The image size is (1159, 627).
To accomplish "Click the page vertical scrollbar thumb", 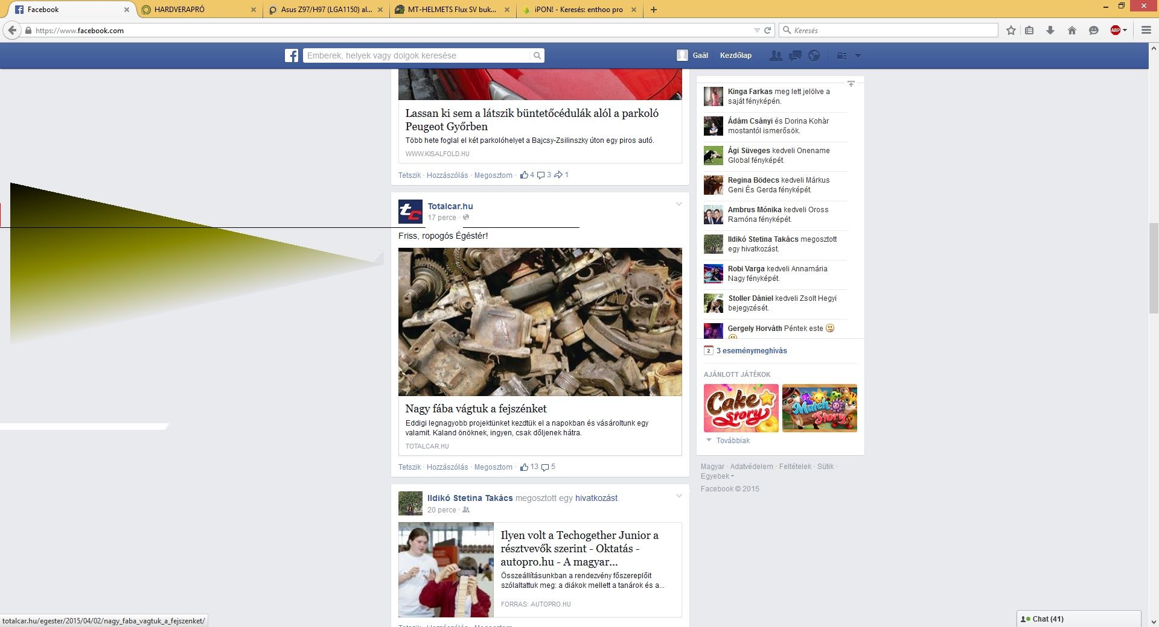I will [x=1154, y=268].
